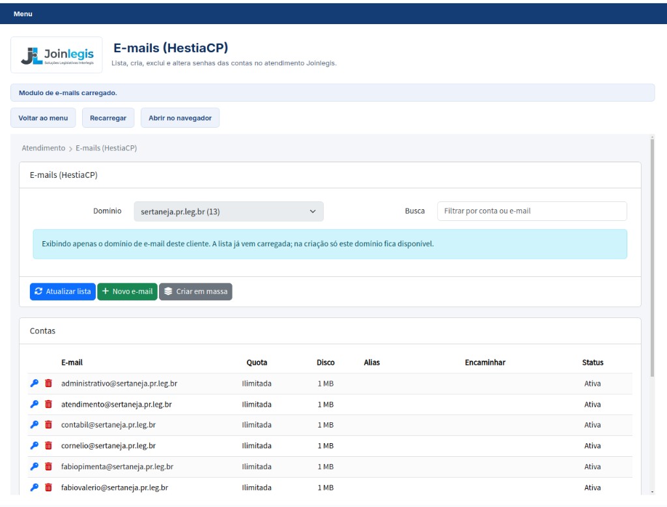The width and height of the screenshot is (667, 507).
Task: Select the text fabiovalerio@sertaneja.pr.leg.br
Action: pos(115,487)
